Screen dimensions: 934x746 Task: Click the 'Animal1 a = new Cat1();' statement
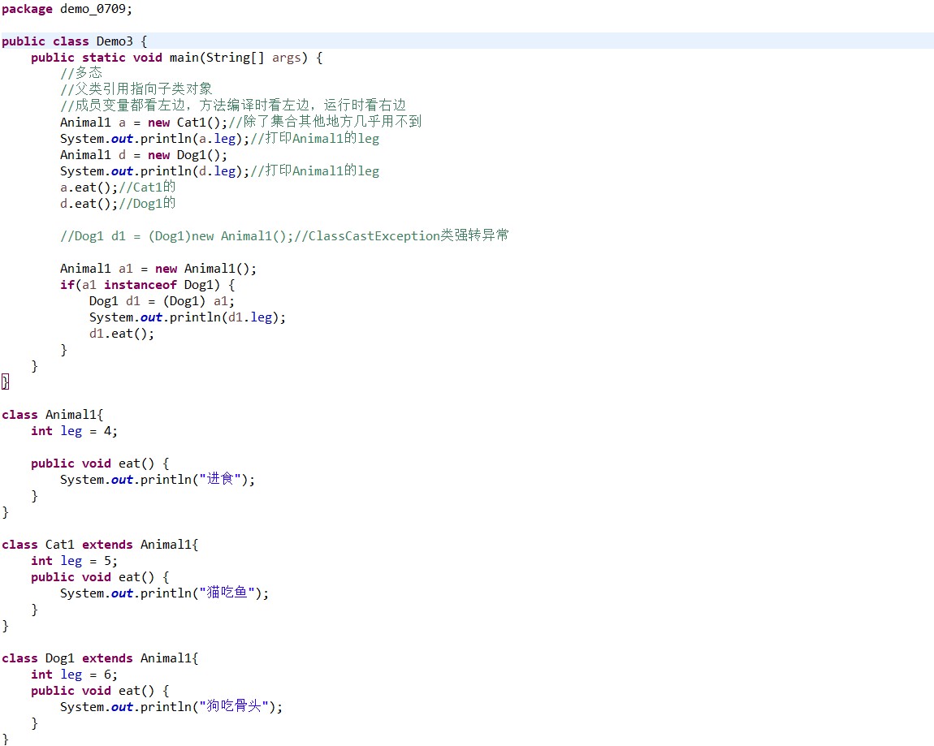point(144,123)
